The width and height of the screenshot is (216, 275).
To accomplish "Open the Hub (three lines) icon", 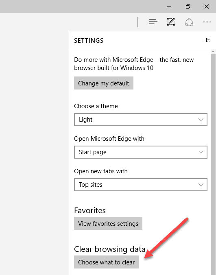I will coord(153,22).
